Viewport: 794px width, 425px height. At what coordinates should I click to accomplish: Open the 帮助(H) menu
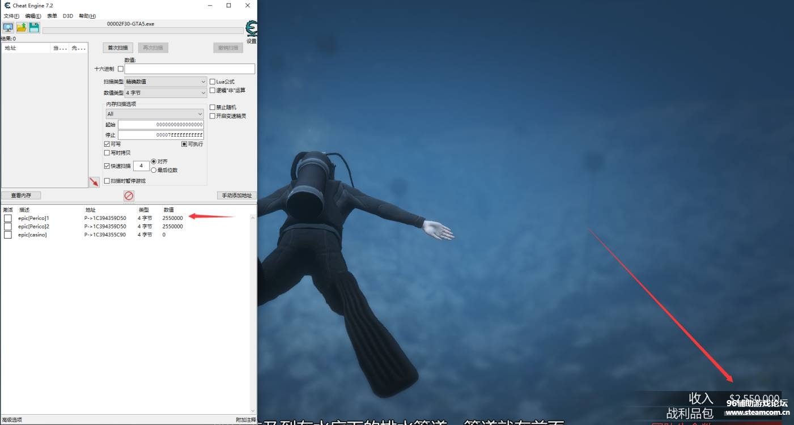pos(87,16)
